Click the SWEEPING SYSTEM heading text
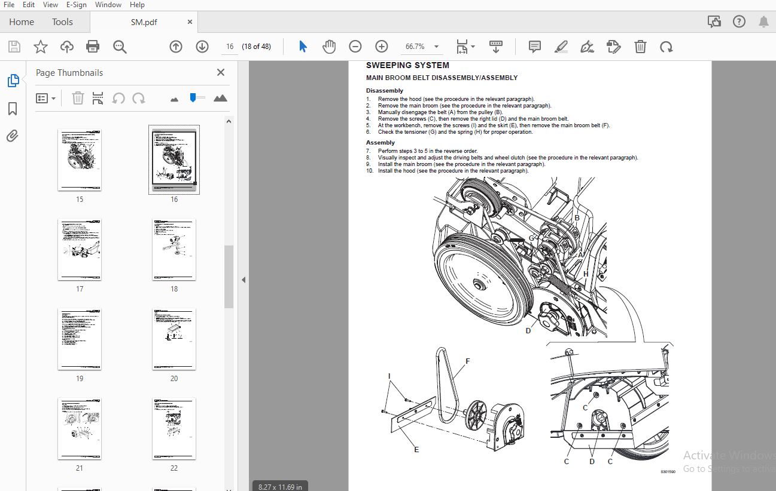776x491 pixels. 407,66
